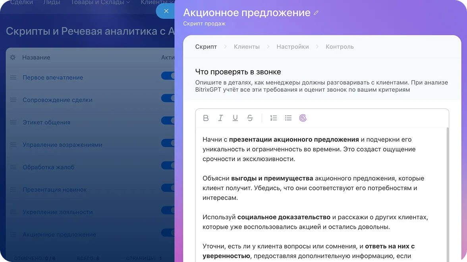The height and width of the screenshot is (262, 467).
Task: Open the Управление возражениями script
Action: tap(62, 144)
